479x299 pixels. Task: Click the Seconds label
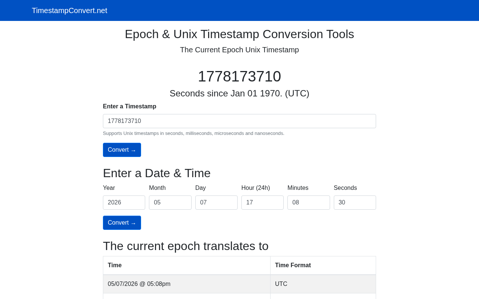tap(345, 188)
